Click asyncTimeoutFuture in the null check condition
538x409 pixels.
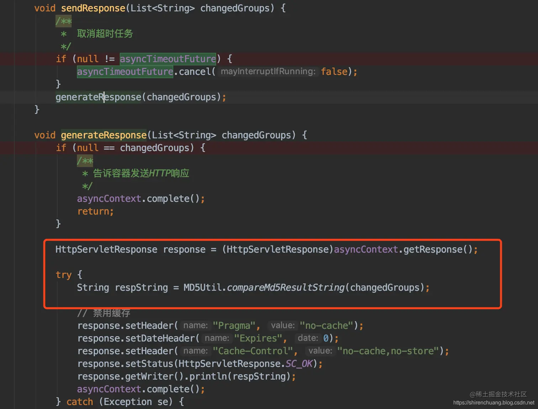pos(168,59)
